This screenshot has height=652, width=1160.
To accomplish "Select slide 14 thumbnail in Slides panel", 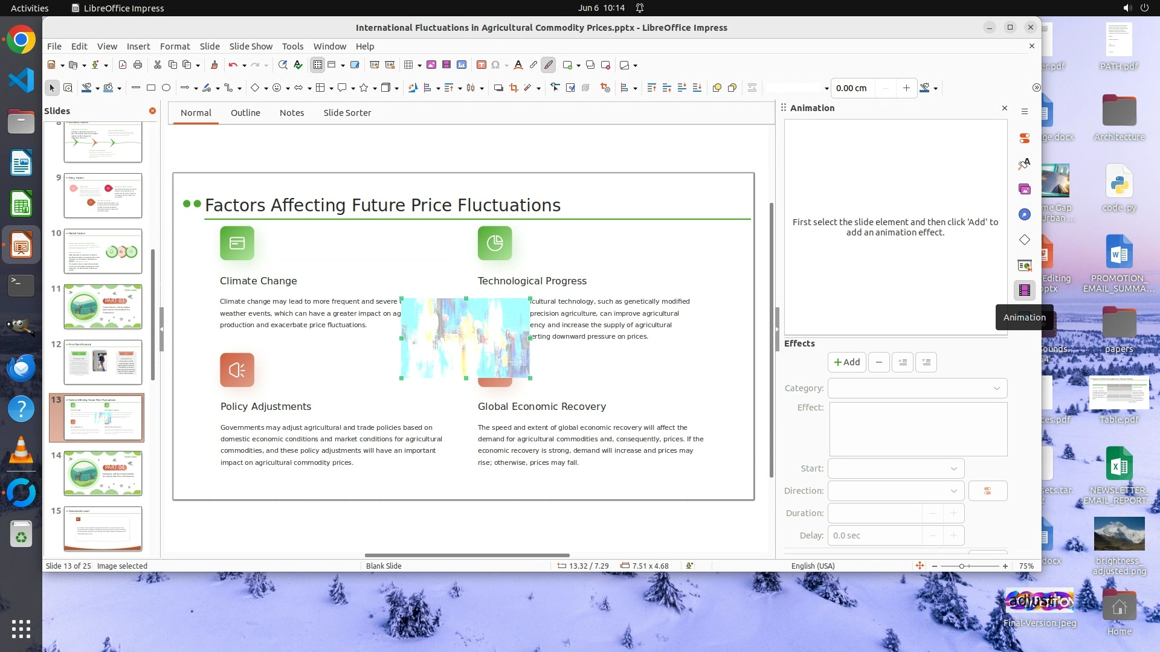I will point(103,473).
